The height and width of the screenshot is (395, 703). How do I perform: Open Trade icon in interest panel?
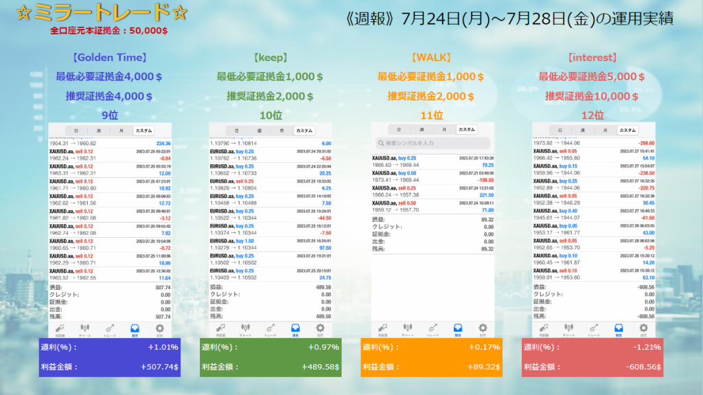[x=595, y=328]
